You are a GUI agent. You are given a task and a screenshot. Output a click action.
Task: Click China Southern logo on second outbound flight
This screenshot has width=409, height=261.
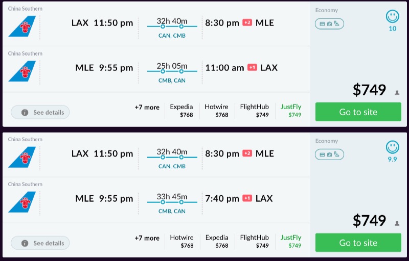click(22, 157)
